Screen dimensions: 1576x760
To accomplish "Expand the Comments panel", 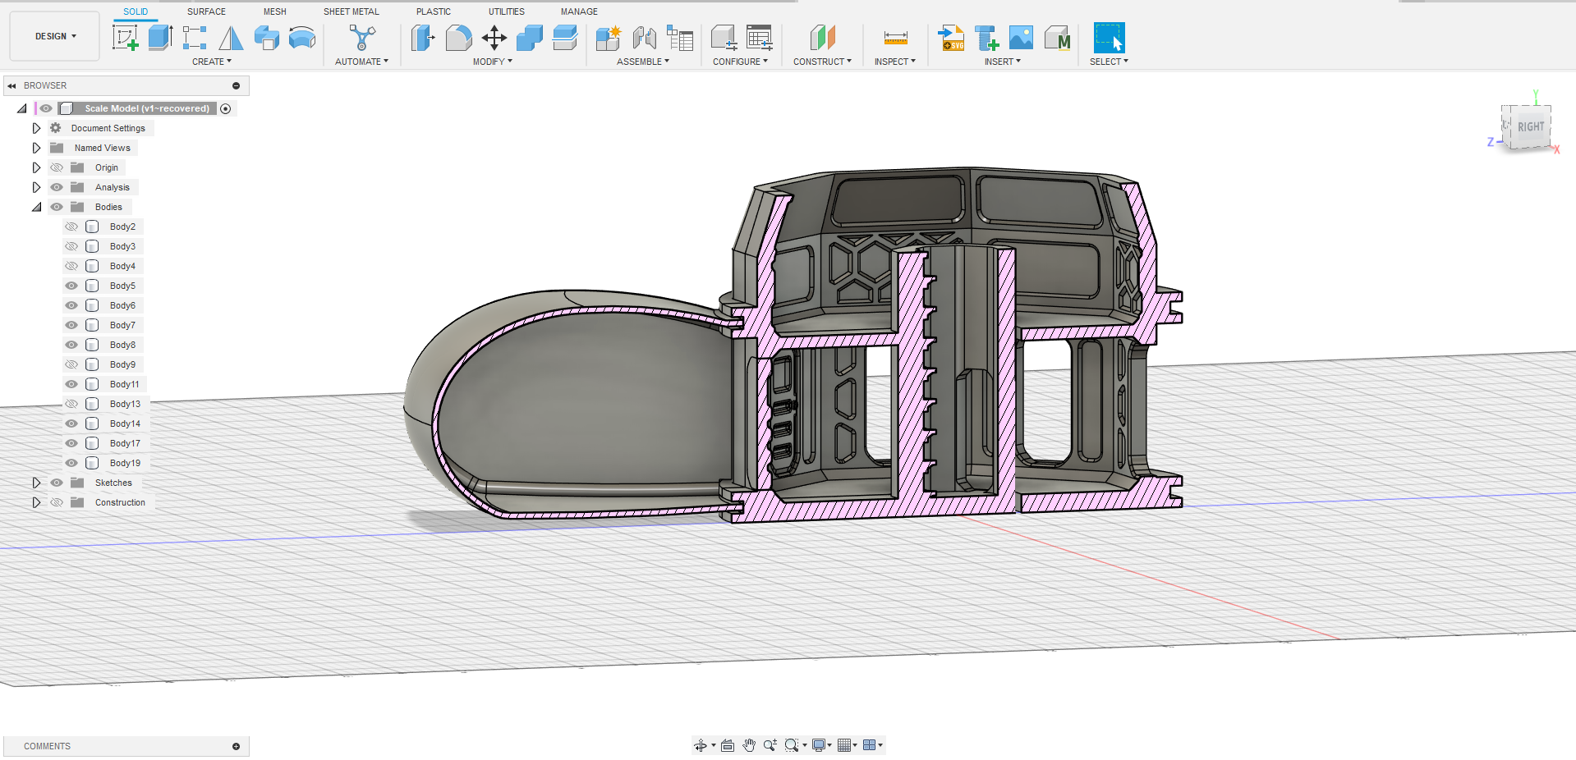I will click(x=237, y=746).
